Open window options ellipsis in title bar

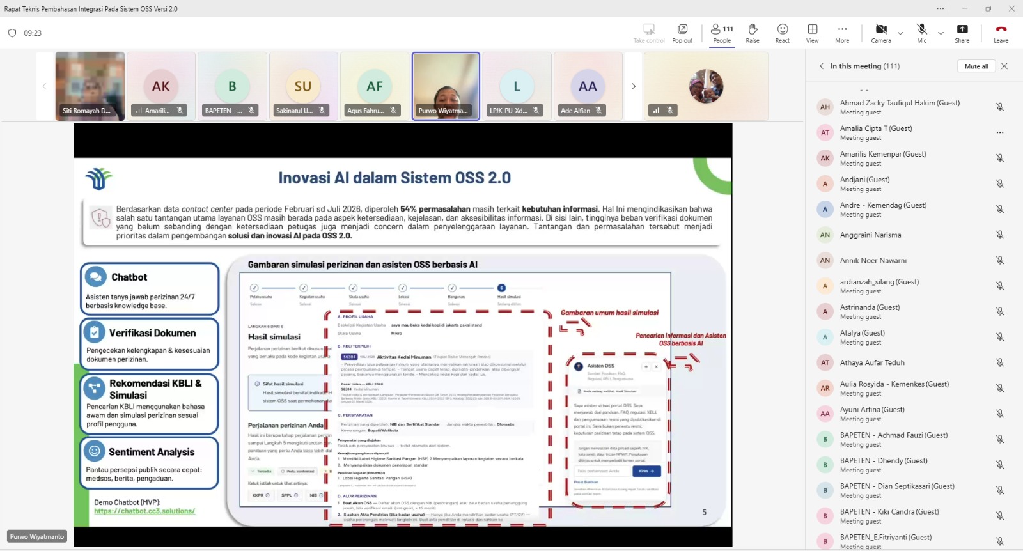pyautogui.click(x=941, y=8)
